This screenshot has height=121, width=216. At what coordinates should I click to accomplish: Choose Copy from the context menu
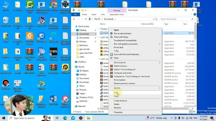[x=135, y=96]
